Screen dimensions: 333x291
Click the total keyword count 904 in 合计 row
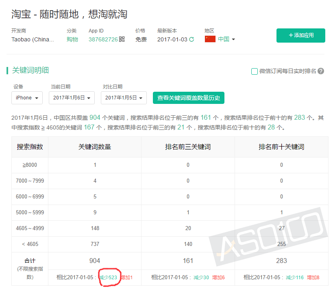click(x=95, y=261)
